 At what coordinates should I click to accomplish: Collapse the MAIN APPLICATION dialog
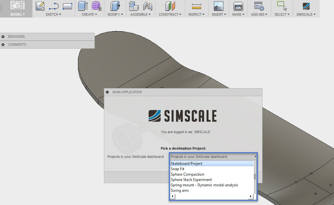coord(107,92)
